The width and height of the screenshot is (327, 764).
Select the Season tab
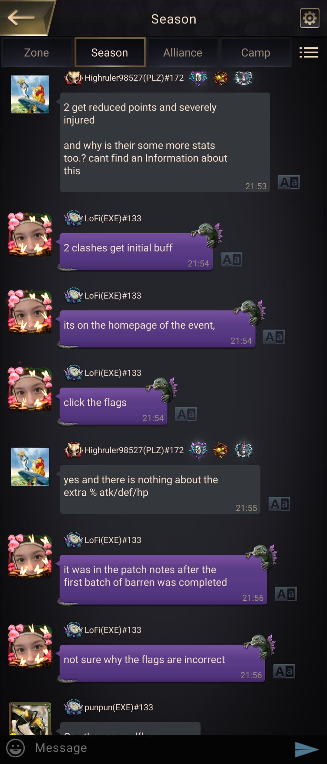click(110, 52)
